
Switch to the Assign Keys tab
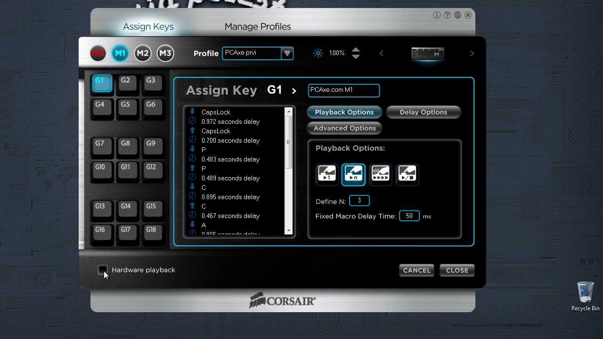coord(148,26)
